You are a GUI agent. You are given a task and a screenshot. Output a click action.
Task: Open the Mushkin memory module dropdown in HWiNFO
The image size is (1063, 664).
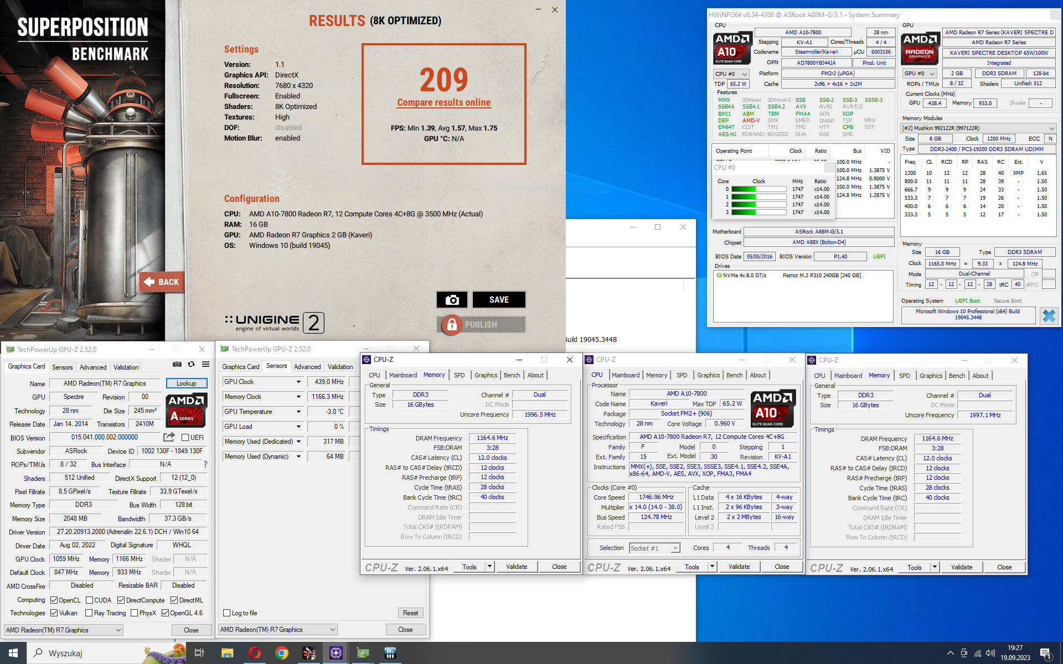coord(978,128)
